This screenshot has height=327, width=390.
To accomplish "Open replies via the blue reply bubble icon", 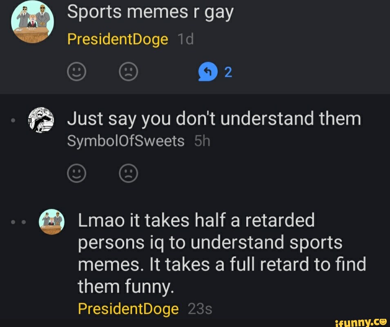I will [208, 72].
